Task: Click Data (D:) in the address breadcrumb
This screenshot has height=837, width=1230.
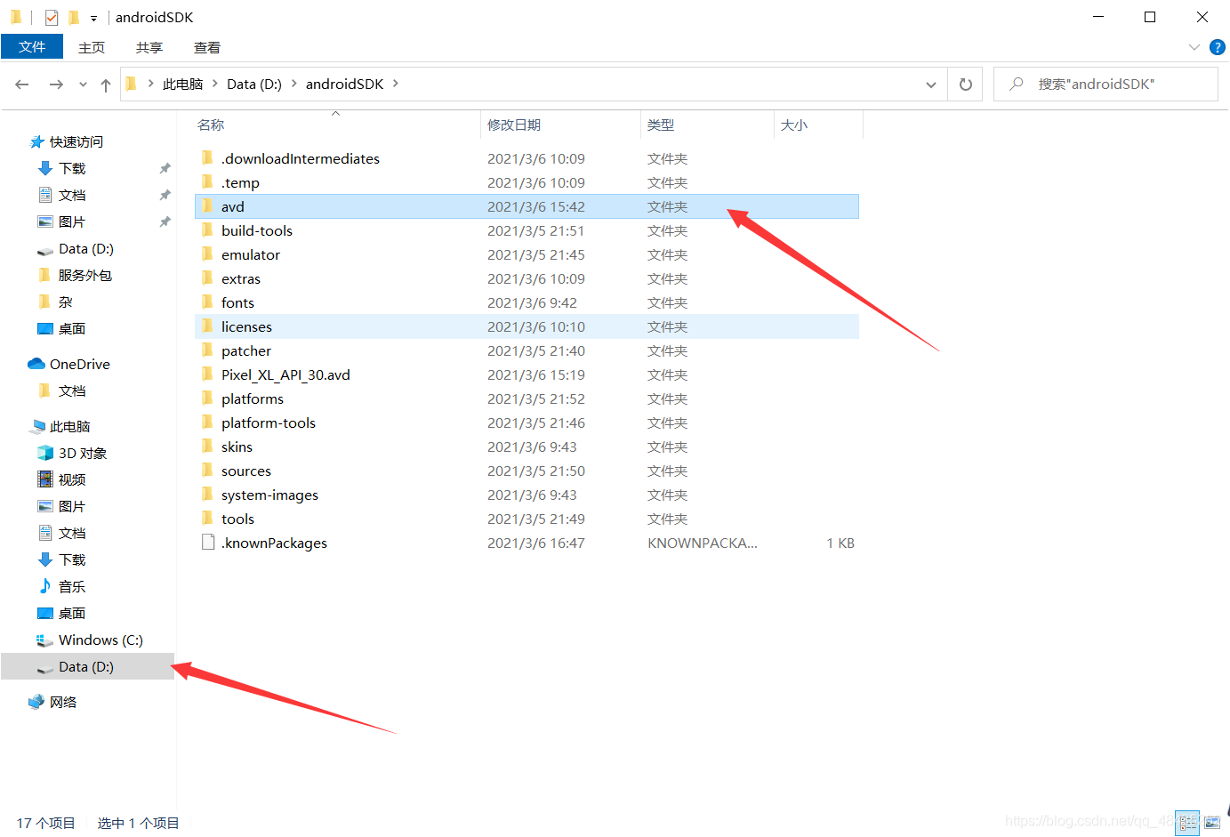Action: (253, 84)
